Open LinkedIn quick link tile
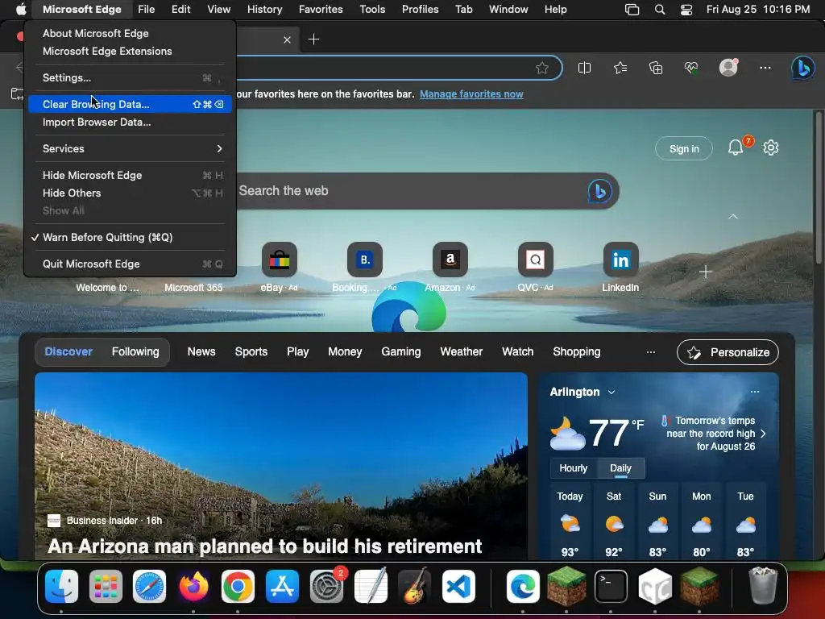825x619 pixels. [620, 260]
